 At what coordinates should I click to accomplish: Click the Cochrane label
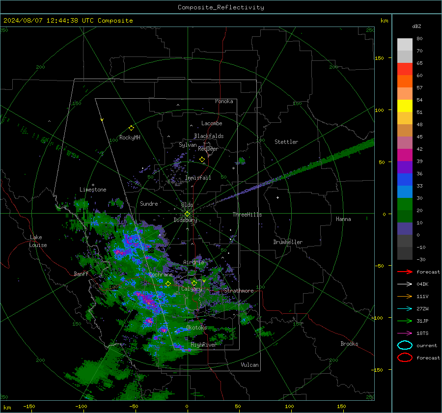pyautogui.click(x=161, y=275)
